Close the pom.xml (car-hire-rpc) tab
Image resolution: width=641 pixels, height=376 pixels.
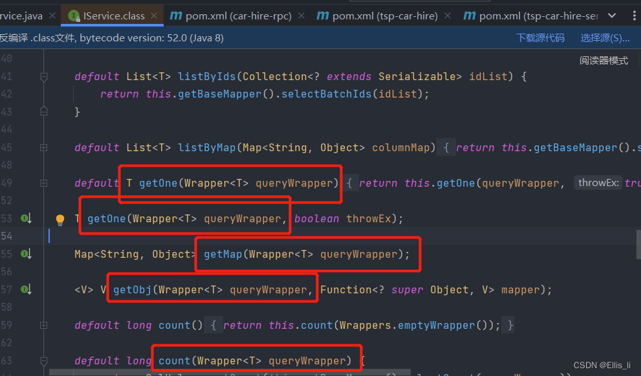tap(301, 16)
